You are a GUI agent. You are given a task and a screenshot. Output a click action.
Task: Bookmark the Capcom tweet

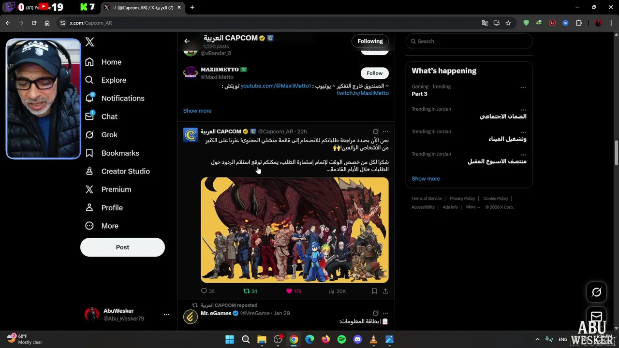tap(374, 291)
